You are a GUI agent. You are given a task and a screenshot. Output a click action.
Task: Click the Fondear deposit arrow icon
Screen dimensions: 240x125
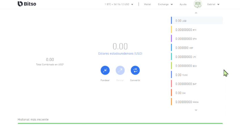105,70
